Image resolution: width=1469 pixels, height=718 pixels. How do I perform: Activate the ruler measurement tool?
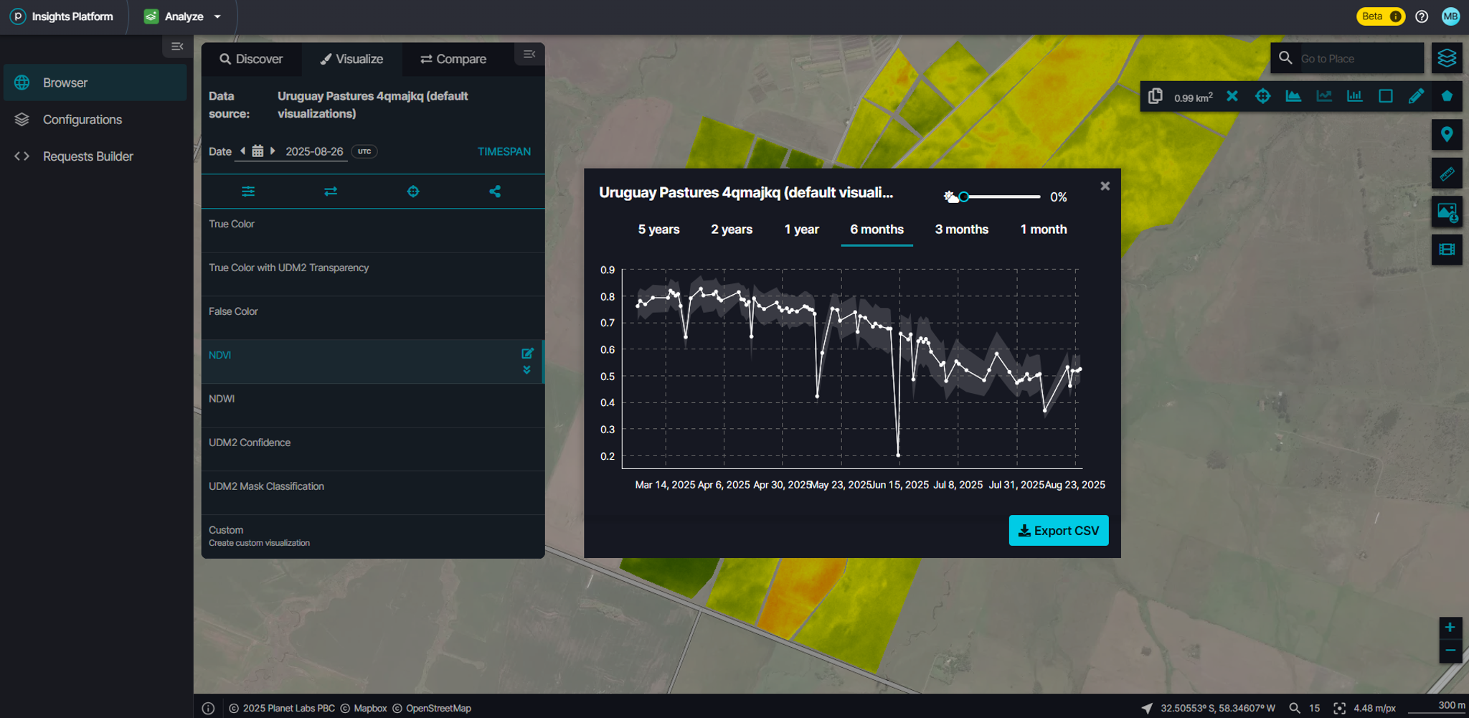[x=1447, y=173]
